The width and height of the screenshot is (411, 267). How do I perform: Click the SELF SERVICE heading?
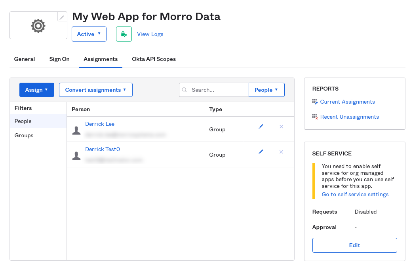click(332, 153)
